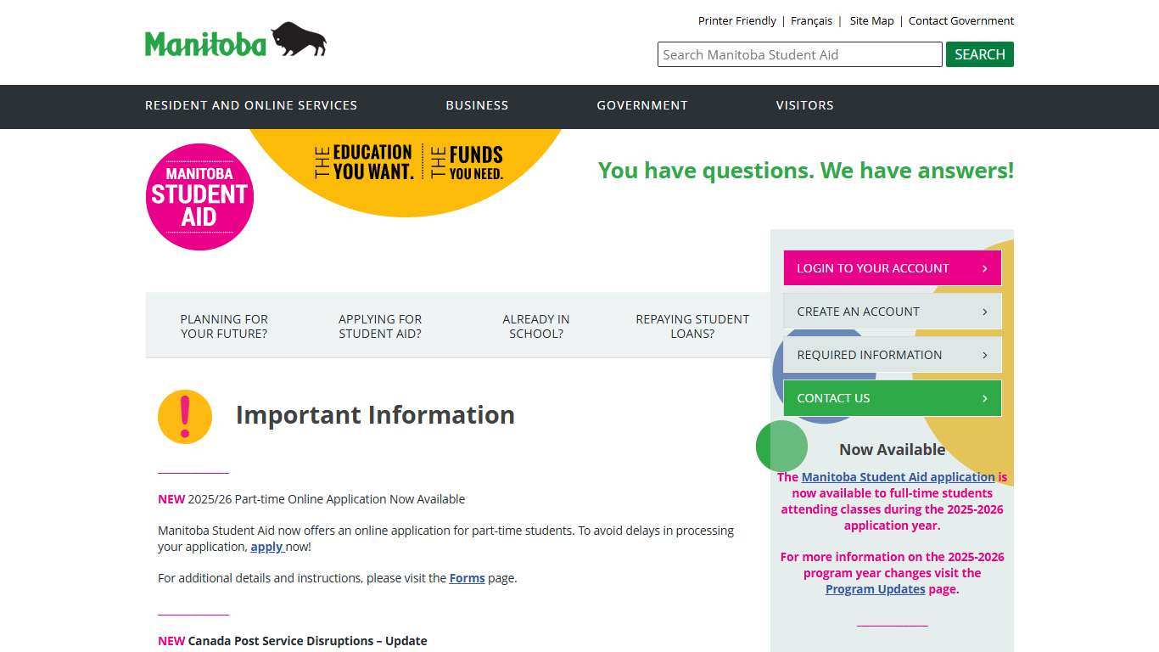The width and height of the screenshot is (1159, 652).
Task: Follow the Program Updates link
Action: coord(875,588)
